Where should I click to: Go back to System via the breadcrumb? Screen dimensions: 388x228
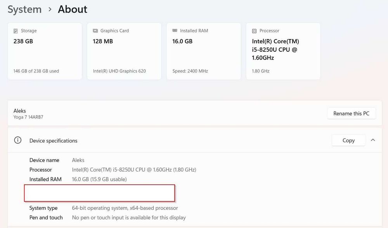click(x=24, y=9)
